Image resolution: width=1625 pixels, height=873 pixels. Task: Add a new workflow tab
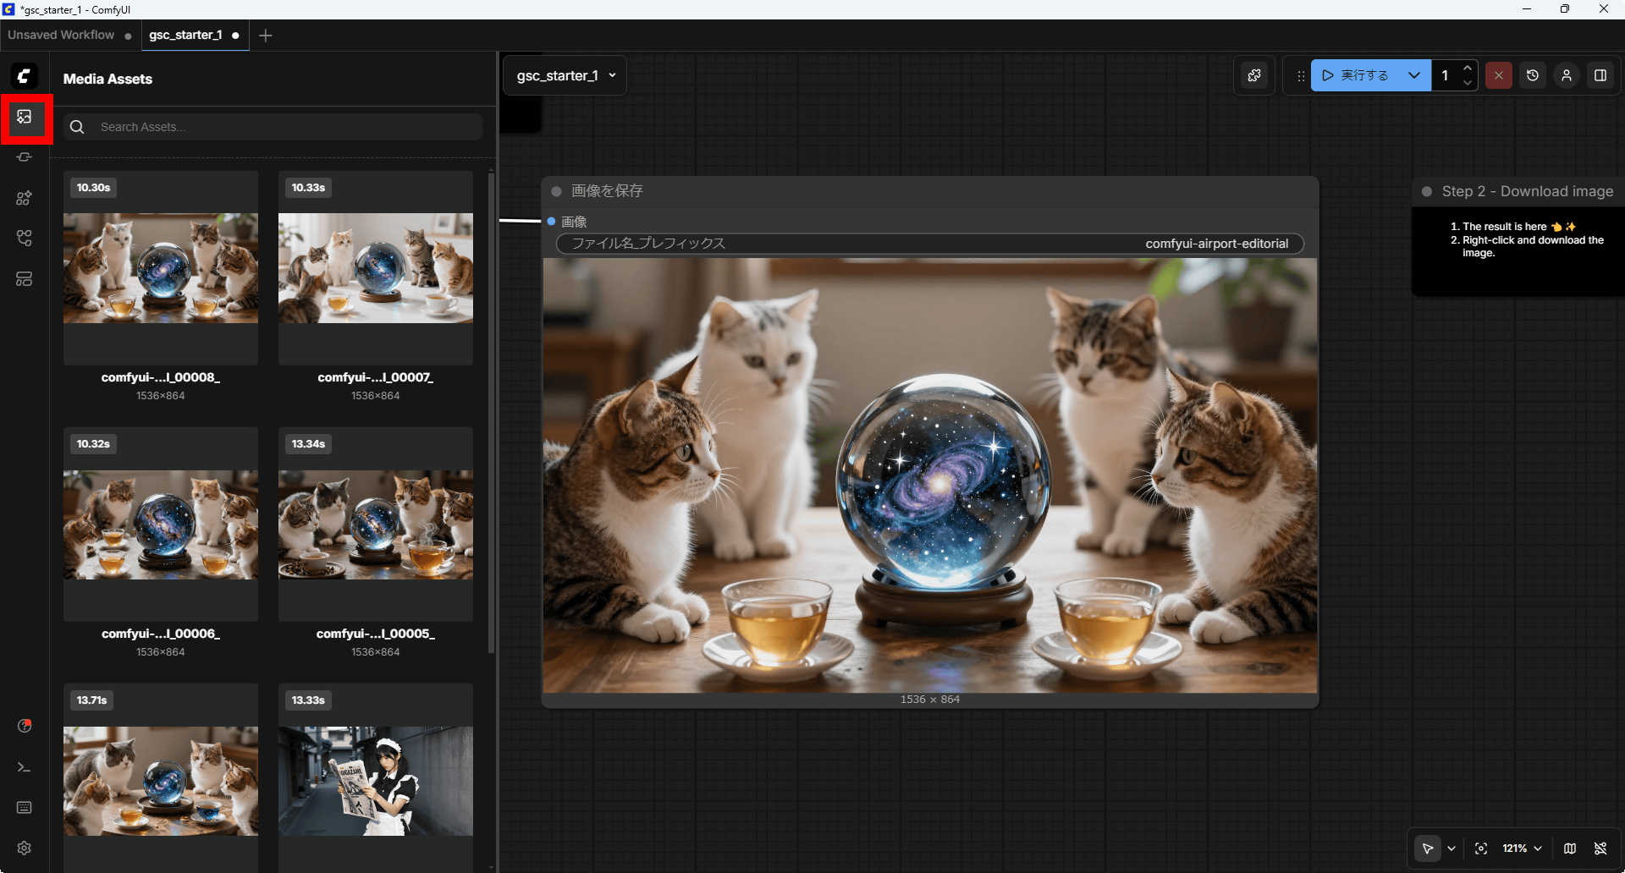click(x=266, y=36)
